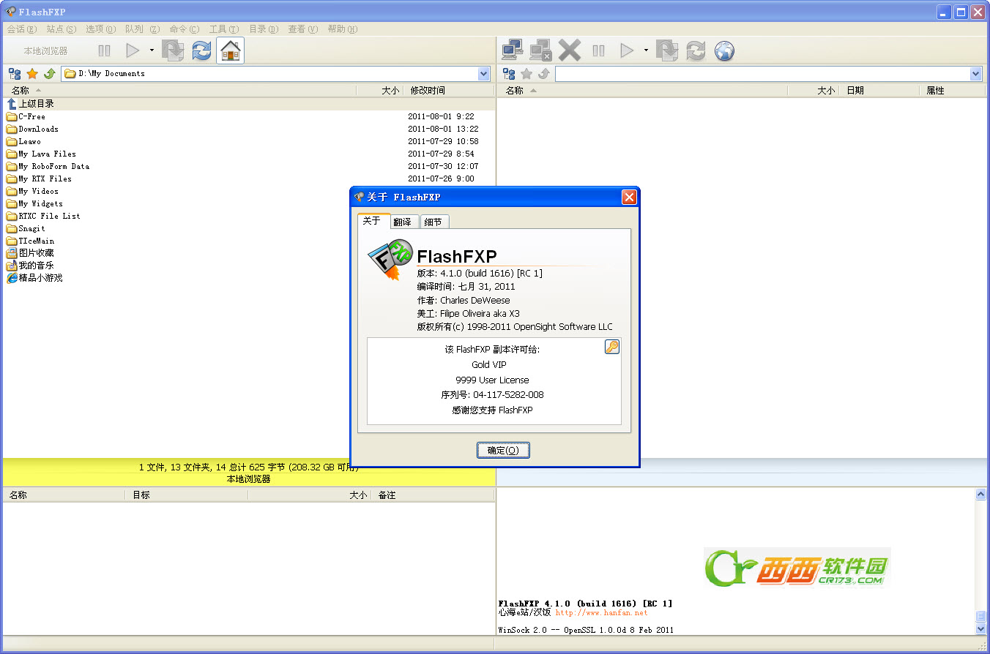Switch to the 细节 tab in the About dialog

click(434, 222)
